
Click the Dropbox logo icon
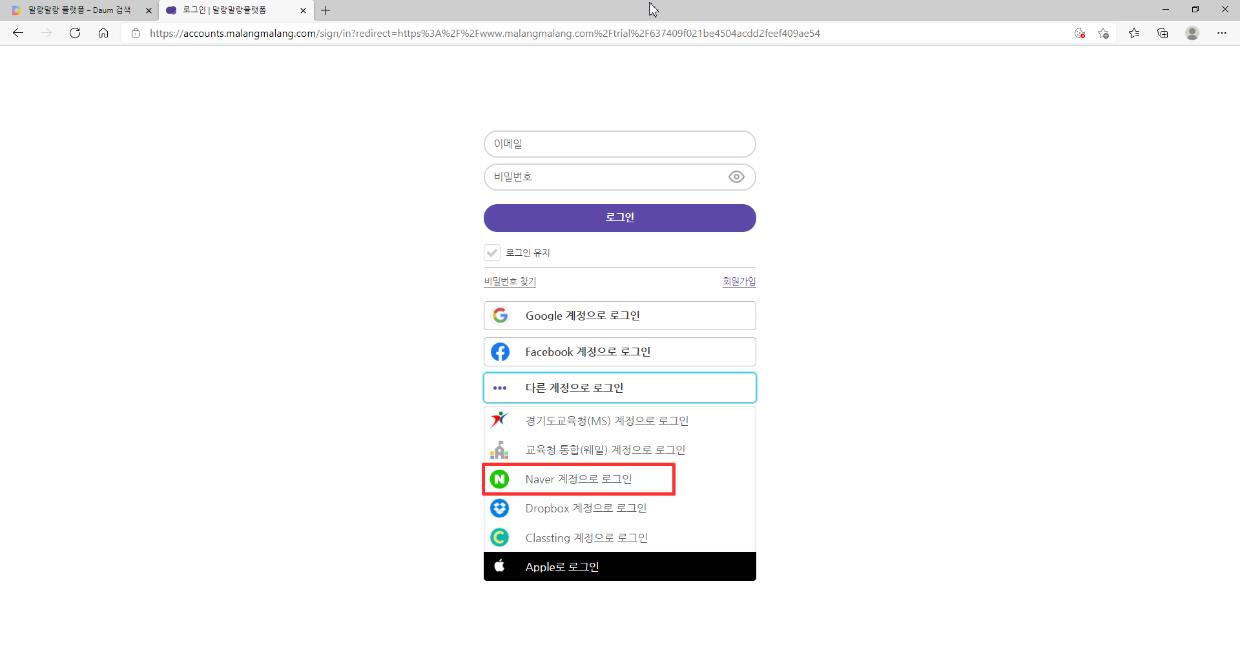499,509
